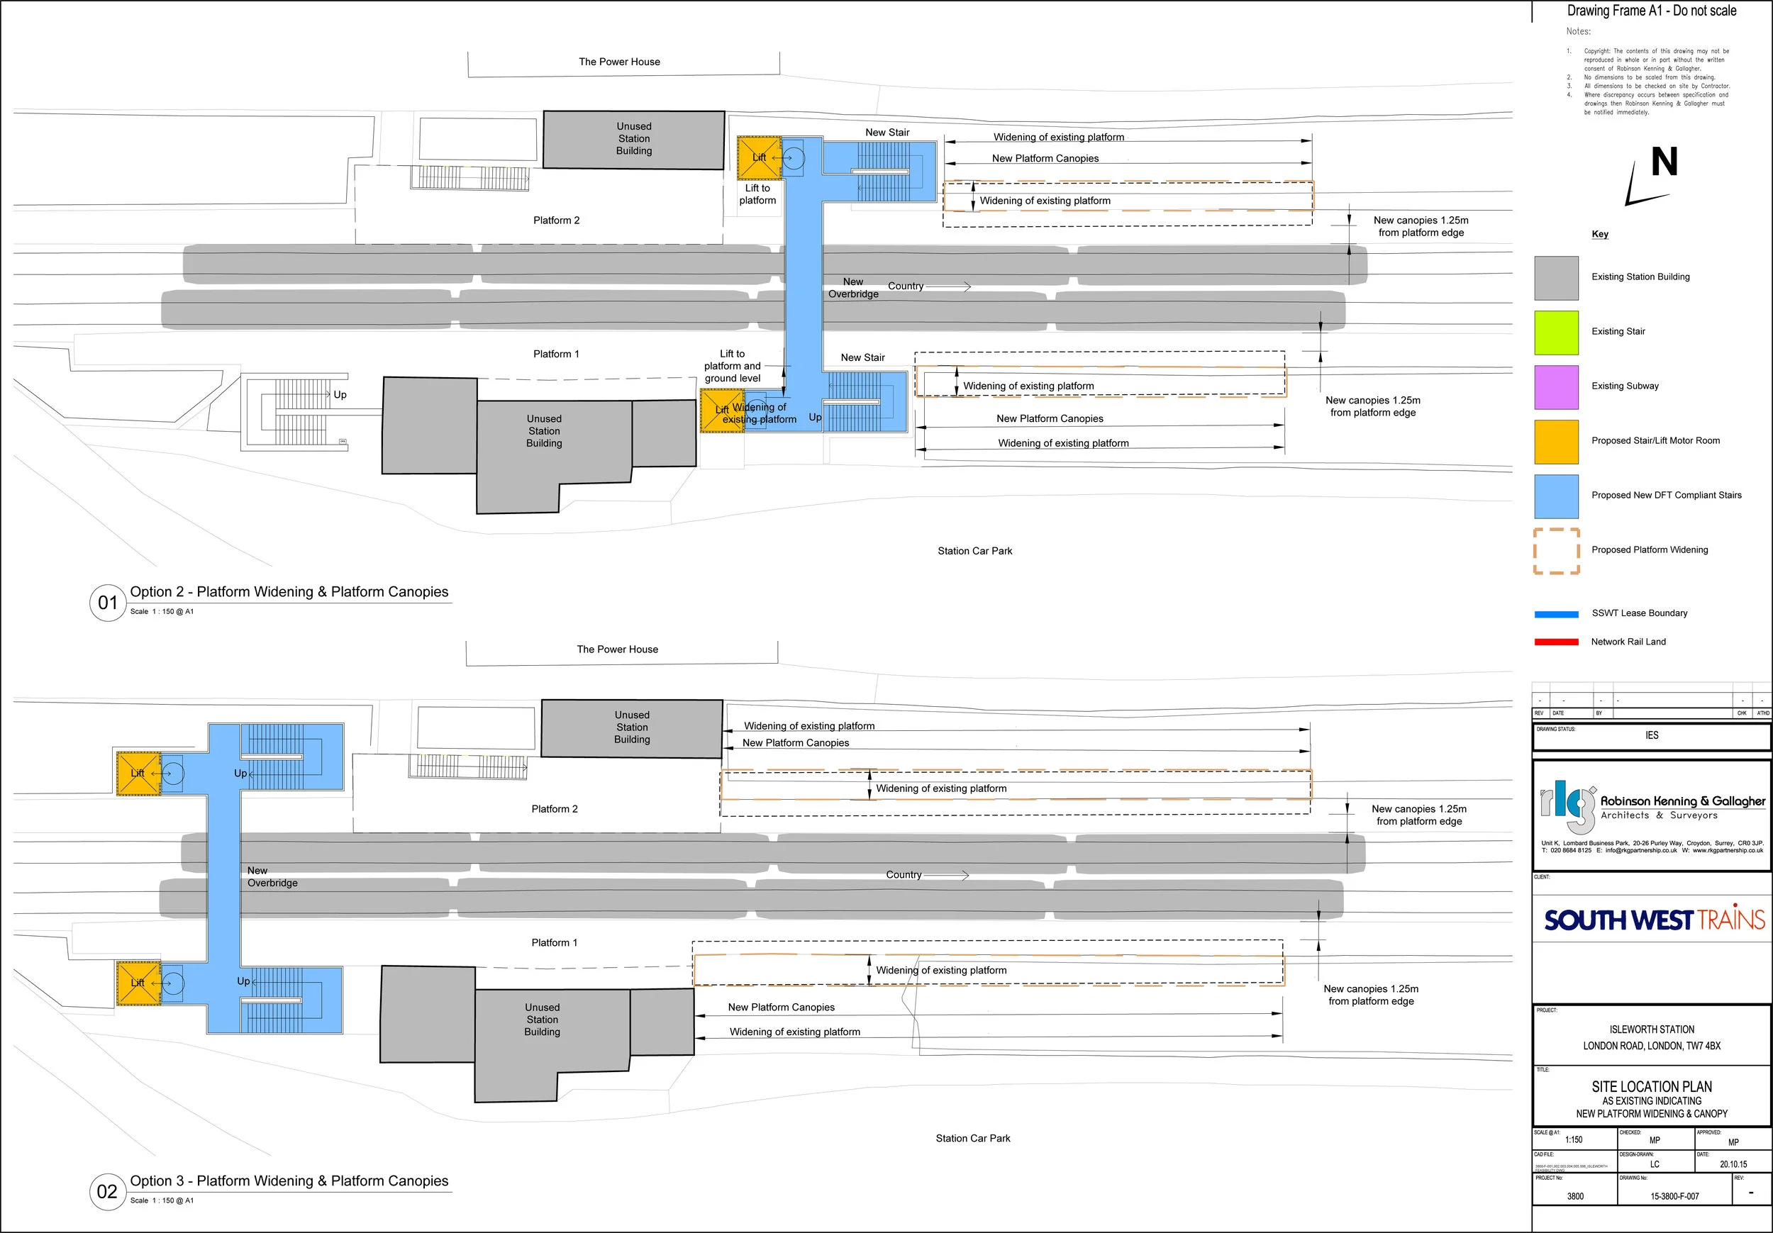Click the www.rkgpartnership.co.uk website link
Screen dimensions: 1773x1233
click(1728, 851)
